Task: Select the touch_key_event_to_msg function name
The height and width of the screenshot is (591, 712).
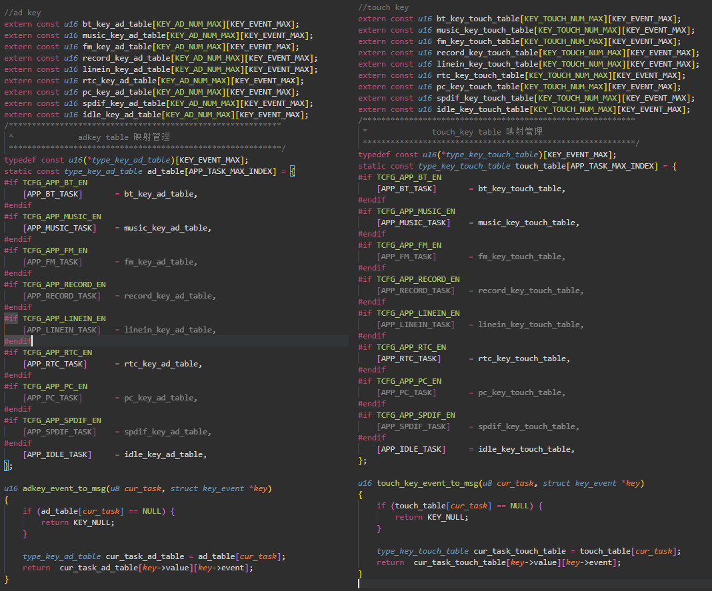Action: tap(428, 483)
